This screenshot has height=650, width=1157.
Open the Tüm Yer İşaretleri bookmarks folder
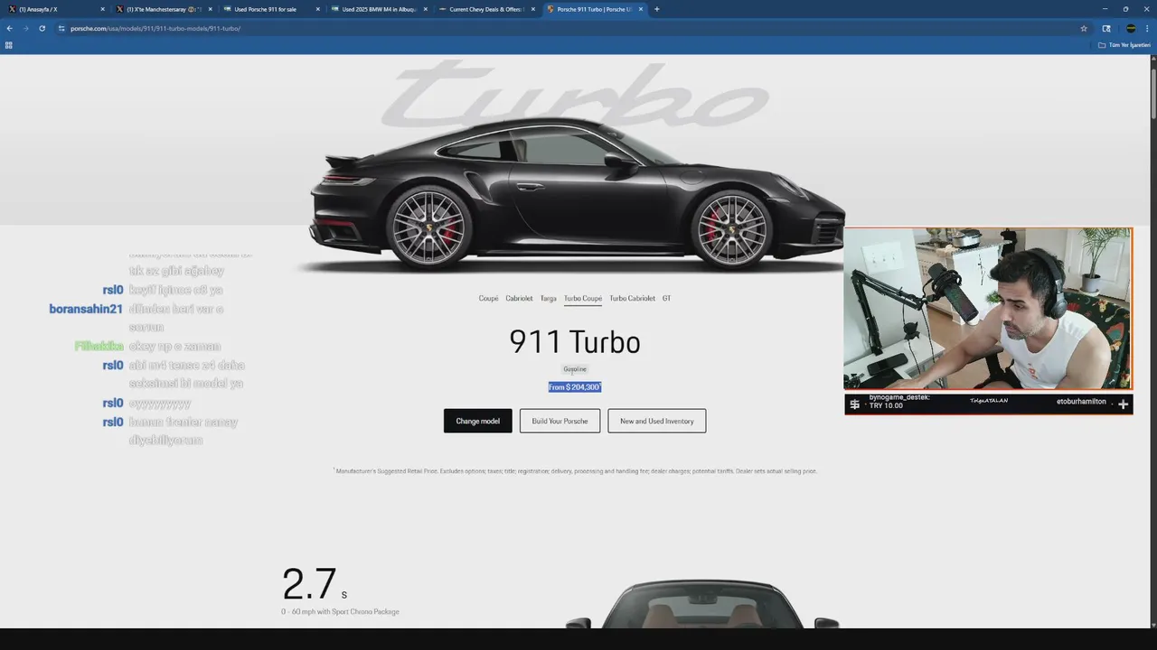1124,45
